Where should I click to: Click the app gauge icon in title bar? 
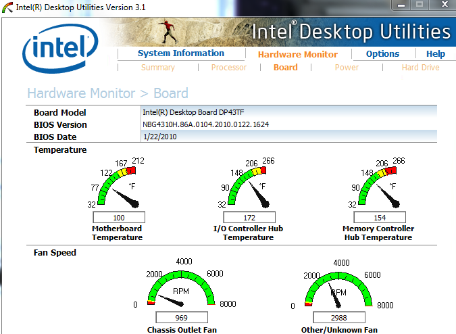tap(7, 7)
